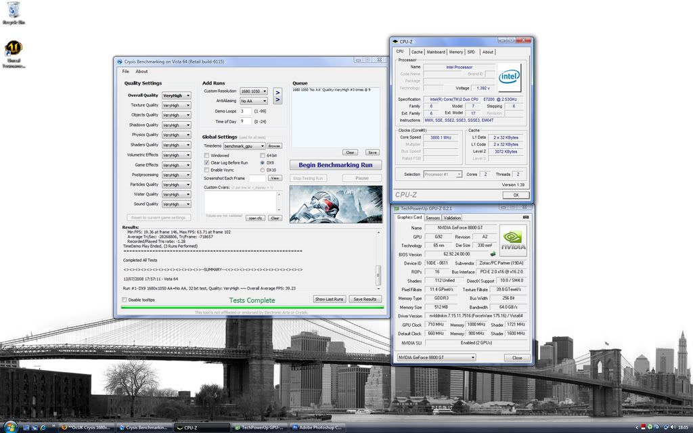The width and height of the screenshot is (693, 433).
Task: Click the Intel logo in CPU-Z
Action: tap(509, 77)
